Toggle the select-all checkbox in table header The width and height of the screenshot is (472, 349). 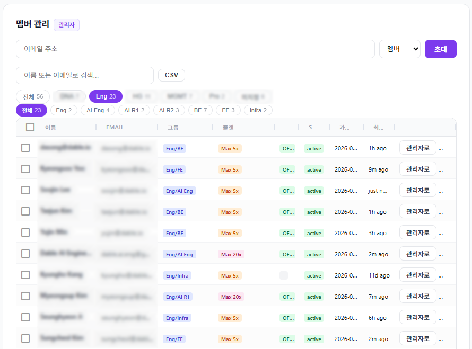coord(30,127)
